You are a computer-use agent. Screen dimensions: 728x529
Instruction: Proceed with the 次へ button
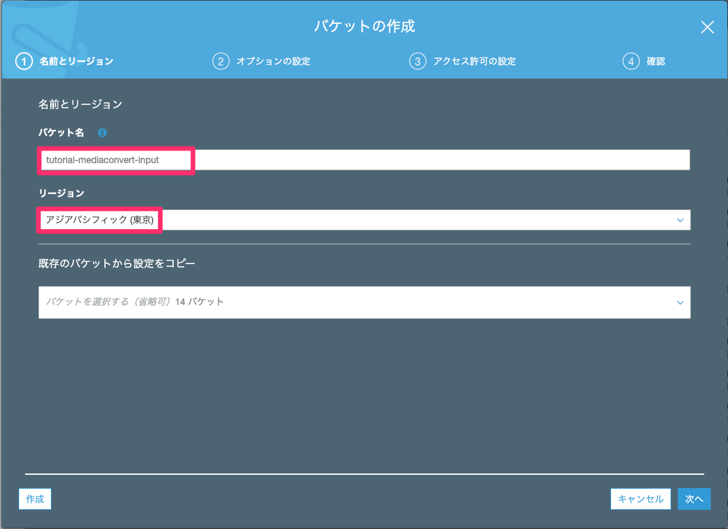click(694, 499)
